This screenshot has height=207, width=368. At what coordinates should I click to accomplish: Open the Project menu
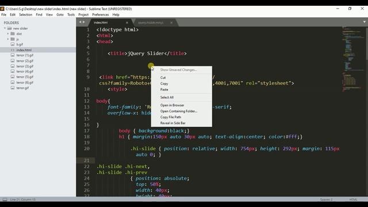coord(83,14)
